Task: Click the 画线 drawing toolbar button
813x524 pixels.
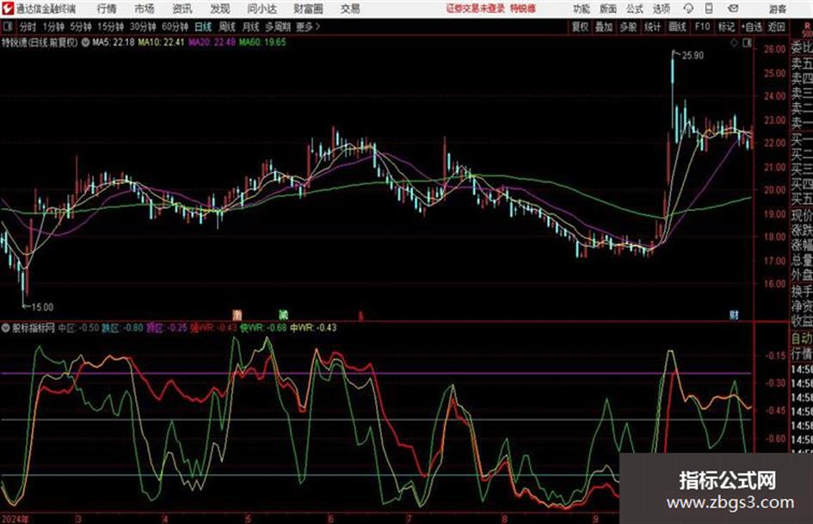Action: tap(677, 27)
